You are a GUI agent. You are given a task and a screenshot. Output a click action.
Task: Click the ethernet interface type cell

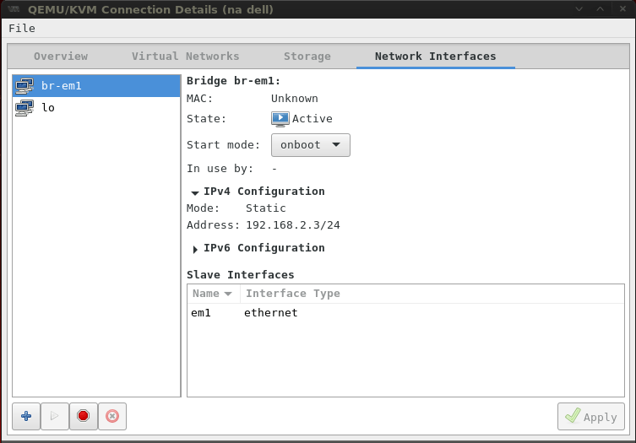pos(271,313)
